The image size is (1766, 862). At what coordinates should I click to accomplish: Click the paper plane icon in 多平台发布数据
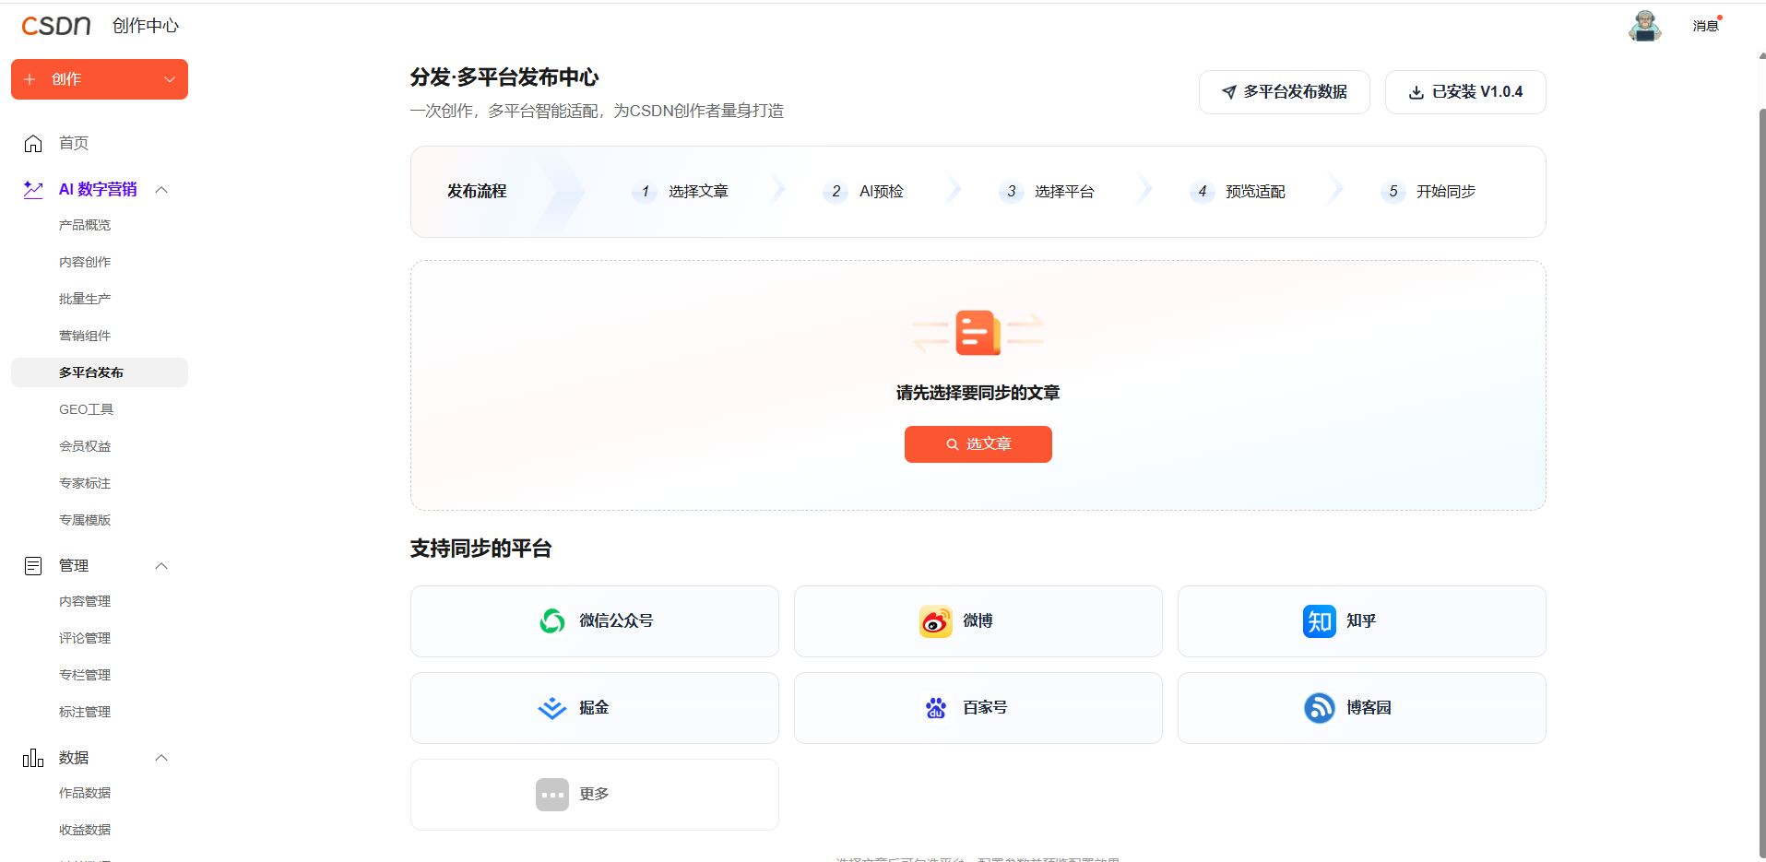(x=1228, y=92)
